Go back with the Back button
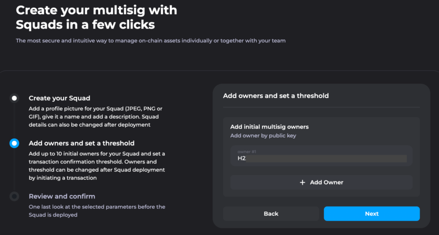This screenshot has height=235, width=439. (271, 214)
